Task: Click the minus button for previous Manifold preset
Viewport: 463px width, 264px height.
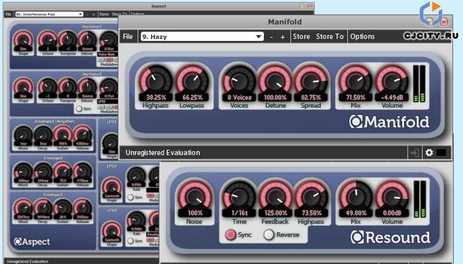Action: tap(271, 37)
